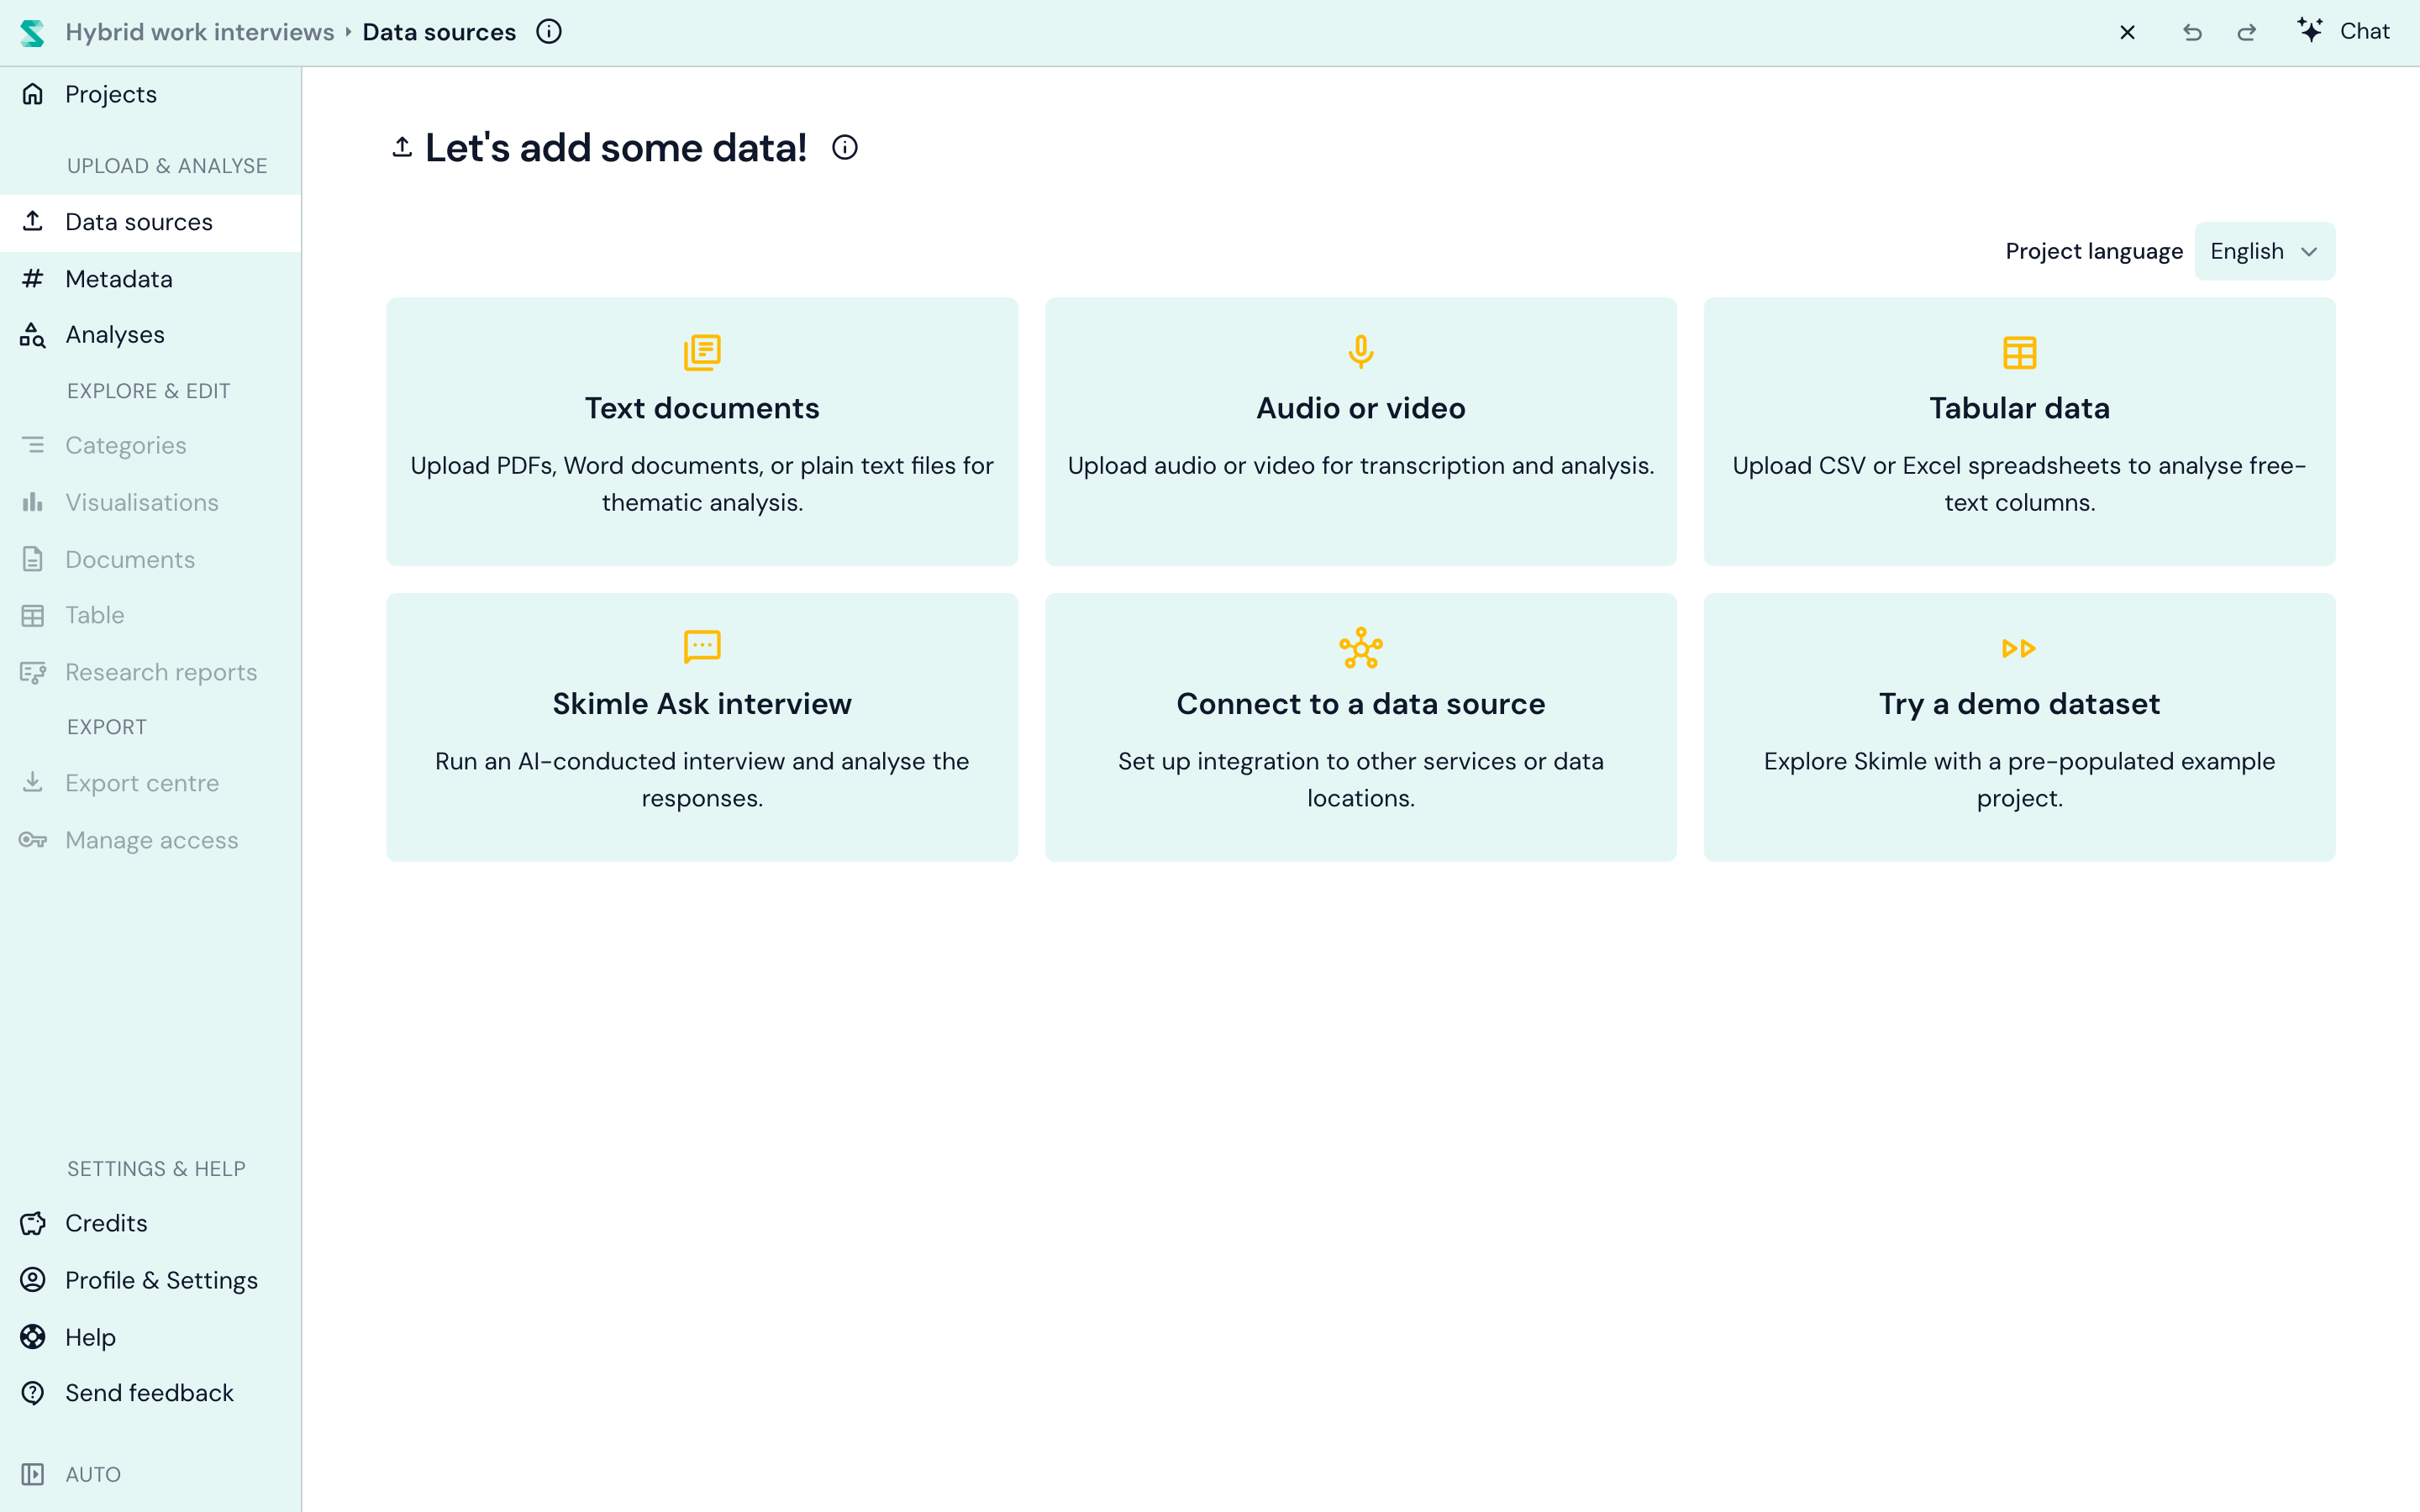The width and height of the screenshot is (2420, 1512).
Task: Click the Skimle logo icon
Action: tap(32, 32)
